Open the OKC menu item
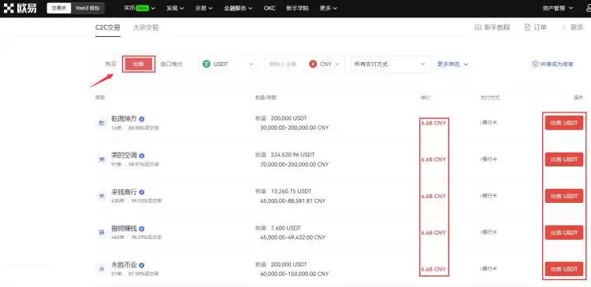The image size is (591, 287). point(269,9)
